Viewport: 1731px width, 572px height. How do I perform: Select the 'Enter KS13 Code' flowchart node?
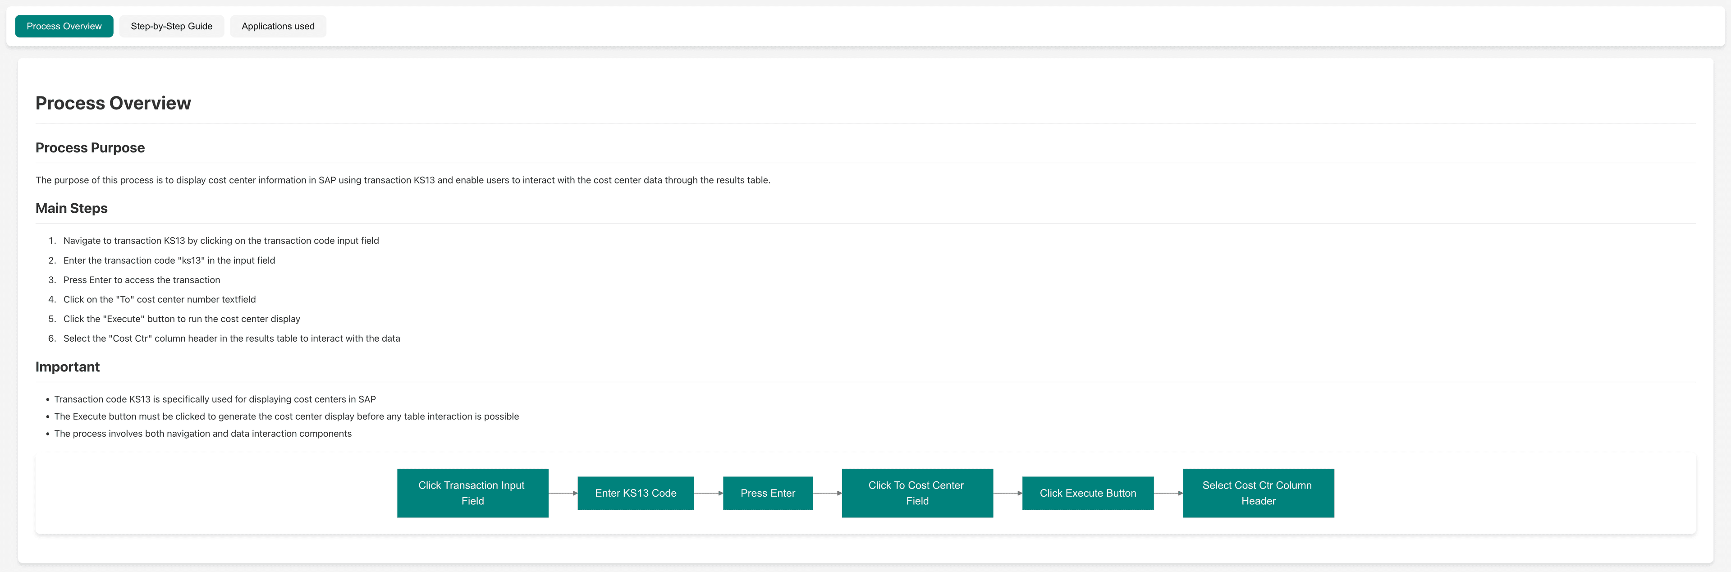coord(635,493)
